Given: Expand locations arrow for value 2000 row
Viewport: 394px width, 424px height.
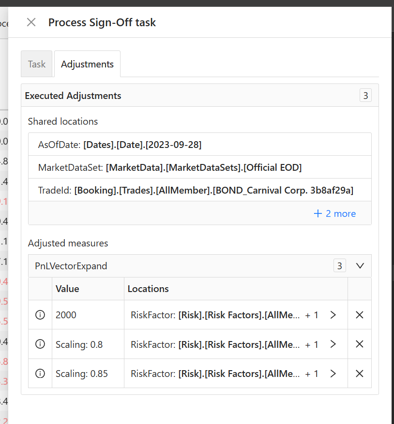Looking at the screenshot, I should click(333, 315).
